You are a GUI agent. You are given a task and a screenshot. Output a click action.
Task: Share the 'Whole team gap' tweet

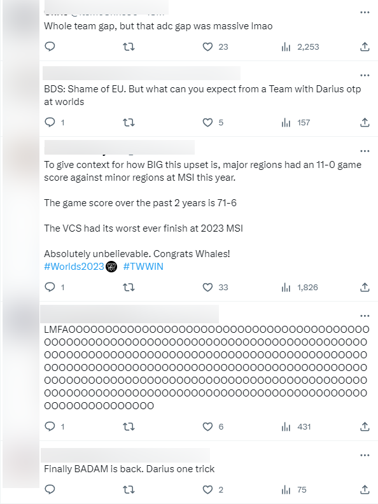coord(365,47)
